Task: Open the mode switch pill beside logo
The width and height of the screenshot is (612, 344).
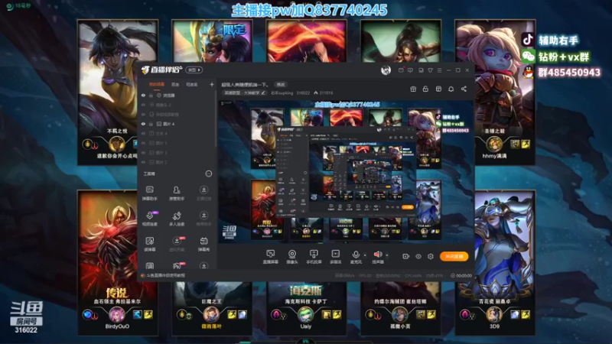Action: [194, 70]
